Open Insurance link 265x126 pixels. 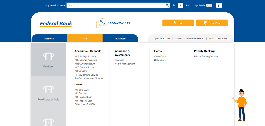click(x=119, y=60)
